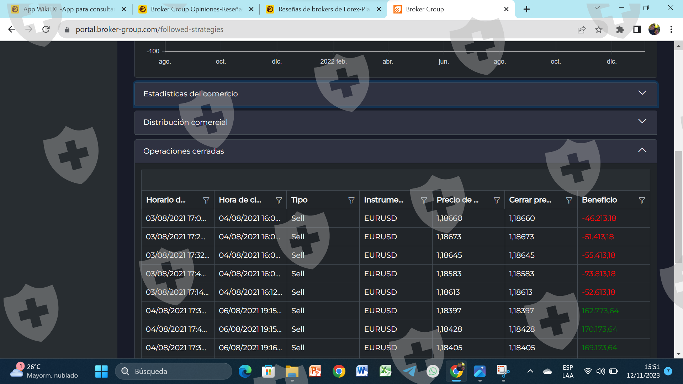The height and width of the screenshot is (384, 683).
Task: Filter the Instrumento column
Action: tap(424, 200)
